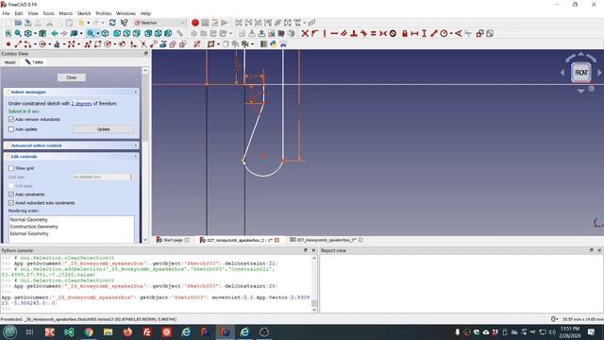Open the radius constraint dropdown arrow
This screenshot has width=604, height=340.
pyautogui.click(x=451, y=34)
